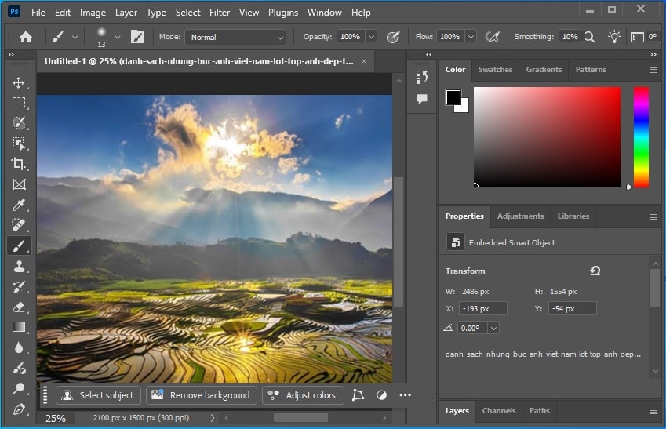Select the History Brush tool

(x=19, y=287)
